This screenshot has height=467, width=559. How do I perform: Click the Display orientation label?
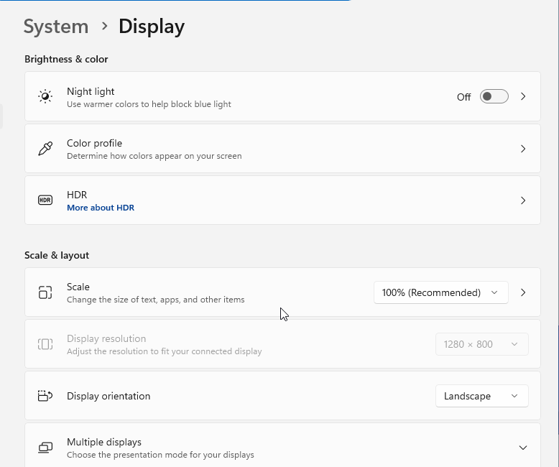tap(108, 396)
